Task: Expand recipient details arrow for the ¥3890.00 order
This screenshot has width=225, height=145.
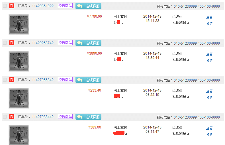Action: click(x=122, y=60)
